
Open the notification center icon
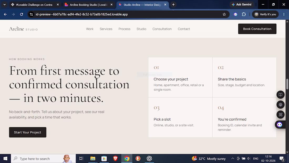[282, 159]
